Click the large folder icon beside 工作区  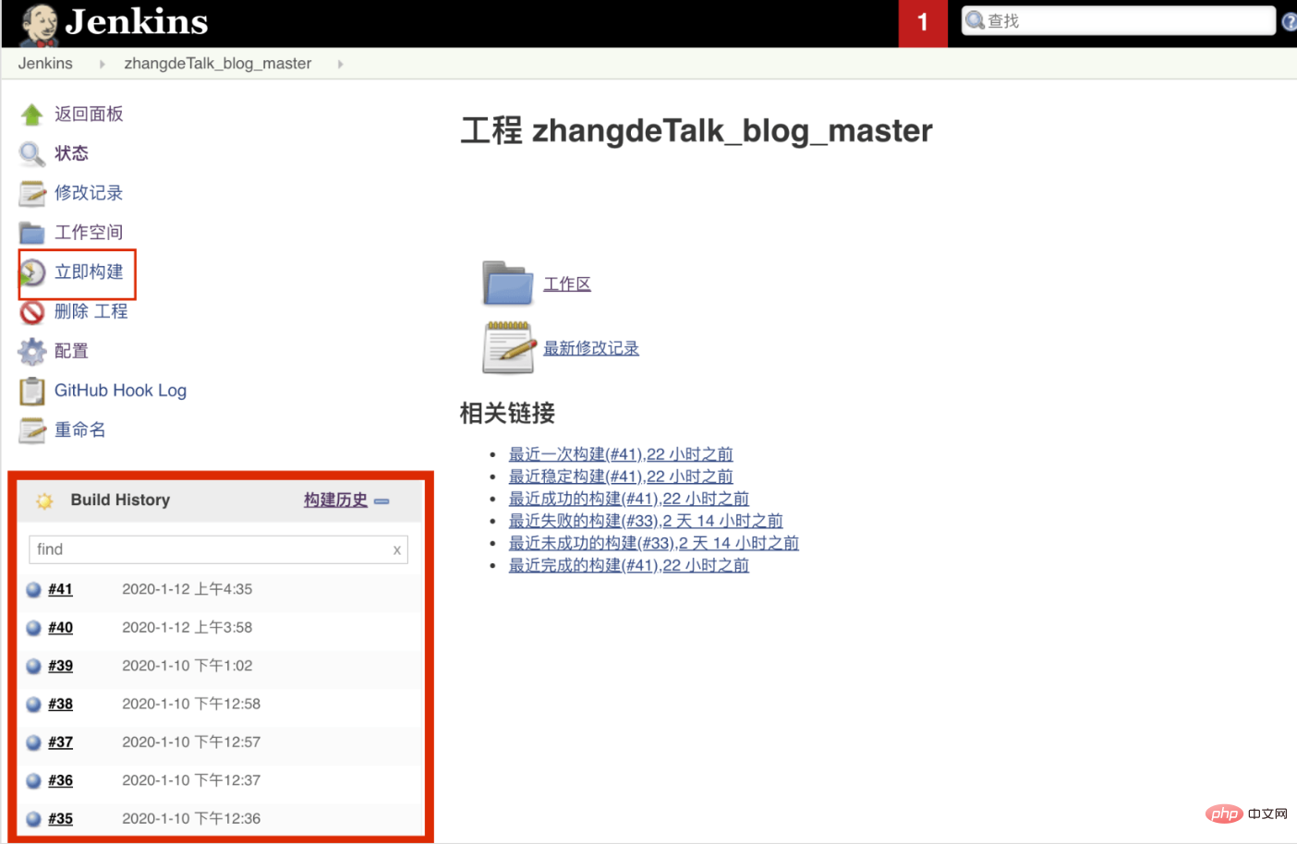508,283
